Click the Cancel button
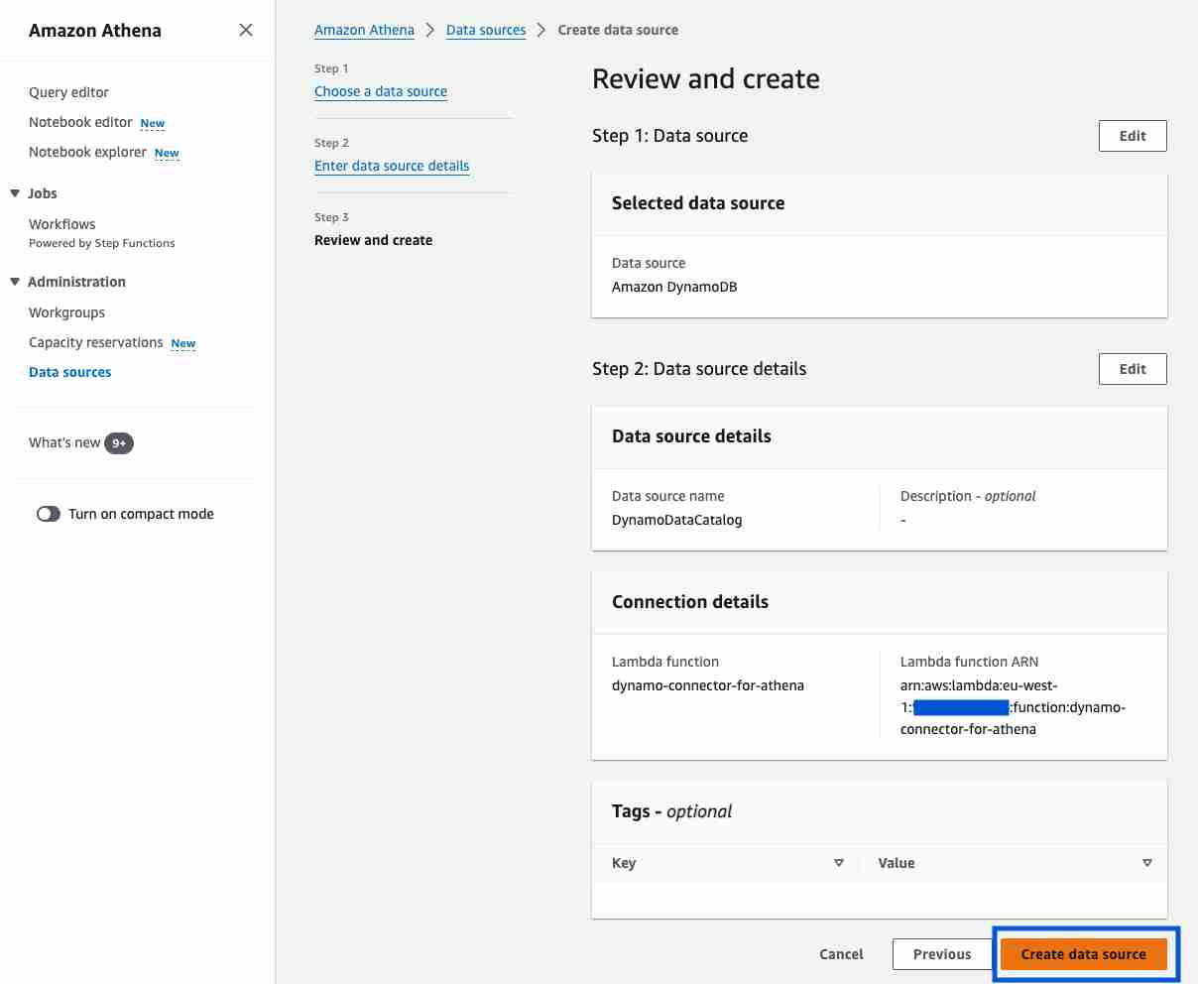The width and height of the screenshot is (1198, 984). [x=841, y=954]
